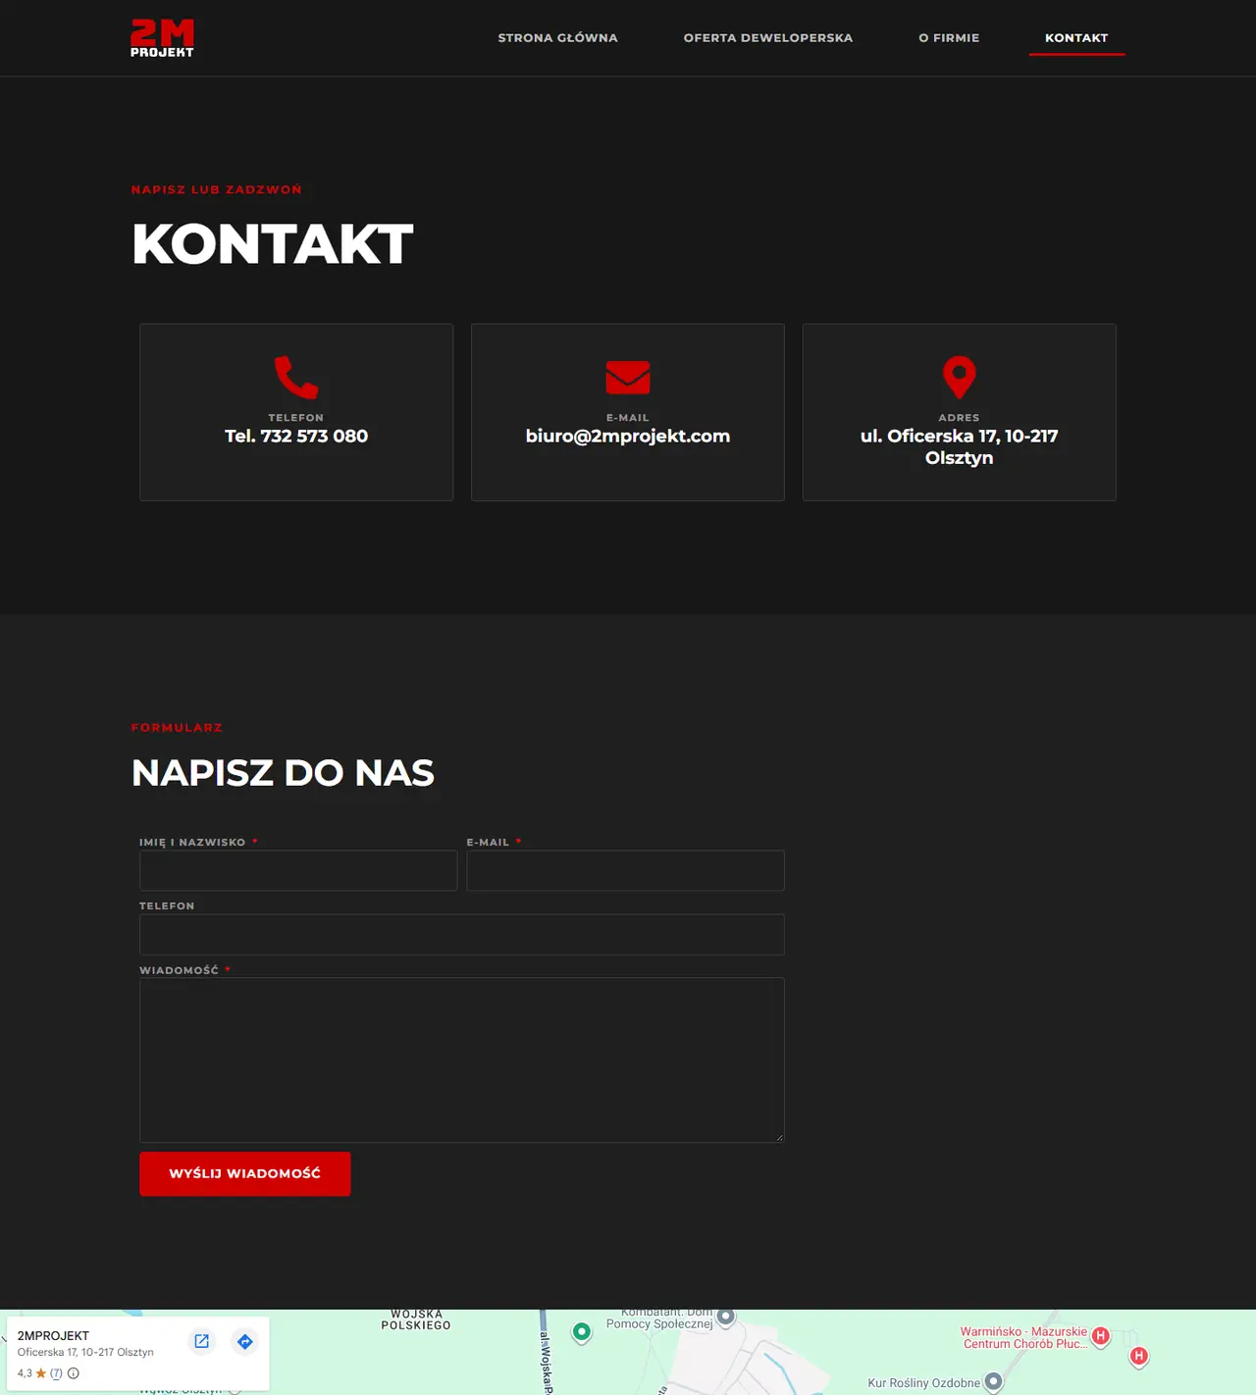
Task: Send the form with Wyślij Wiadomość
Action: coord(245,1173)
